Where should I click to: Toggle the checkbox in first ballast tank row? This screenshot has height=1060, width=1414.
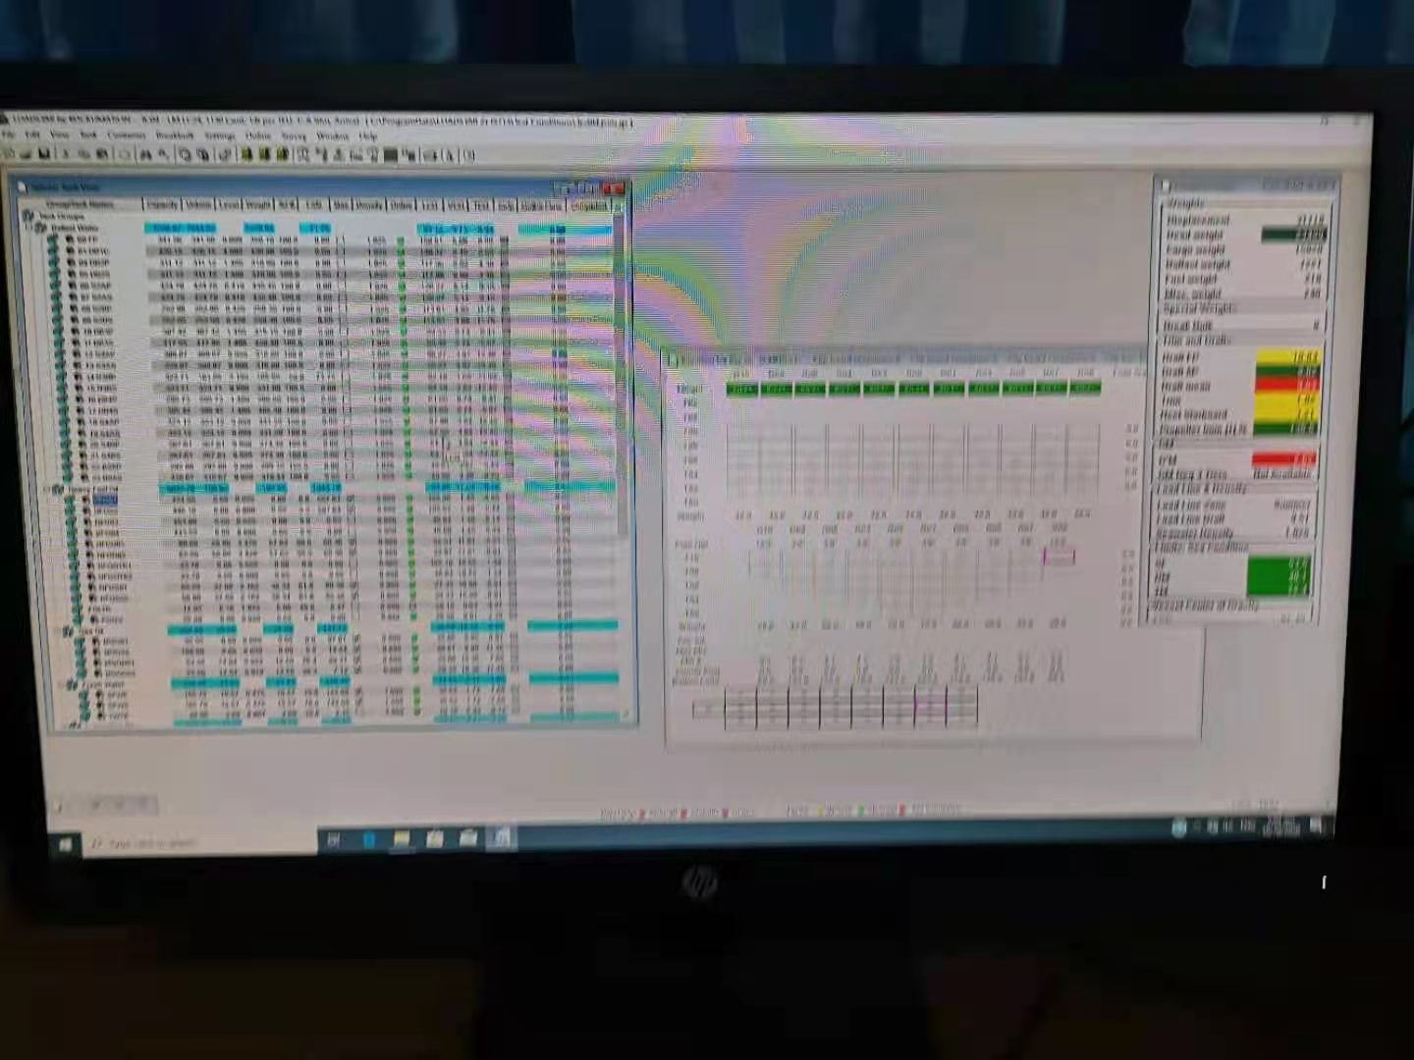[x=401, y=239]
